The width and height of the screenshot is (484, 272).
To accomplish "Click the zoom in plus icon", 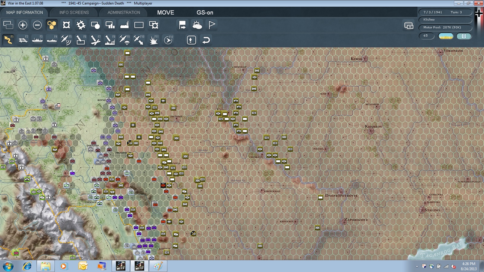I will click(23, 25).
